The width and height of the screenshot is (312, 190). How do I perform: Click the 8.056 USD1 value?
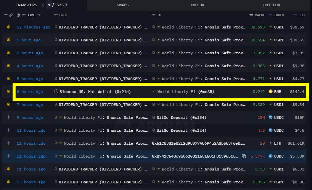[x=259, y=182]
